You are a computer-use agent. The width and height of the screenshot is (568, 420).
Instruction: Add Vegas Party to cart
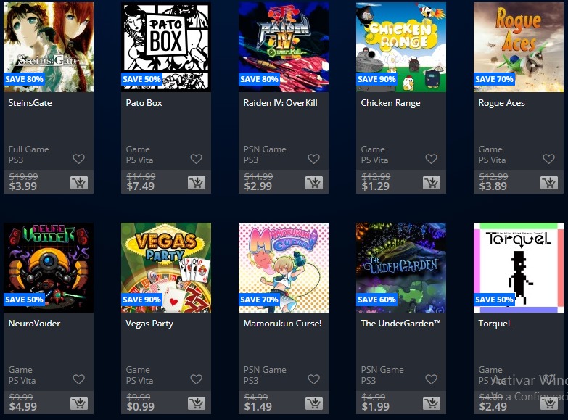(197, 403)
